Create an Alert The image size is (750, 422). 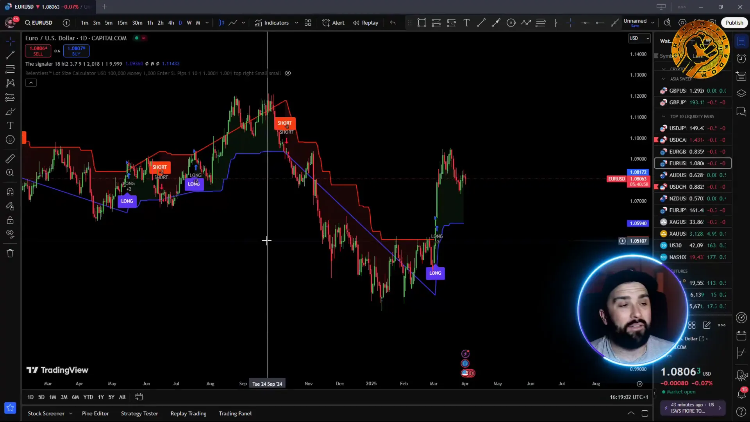(x=333, y=23)
